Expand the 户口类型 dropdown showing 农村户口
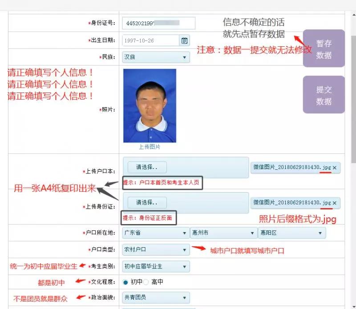This screenshot has height=309, width=356. 156,250
